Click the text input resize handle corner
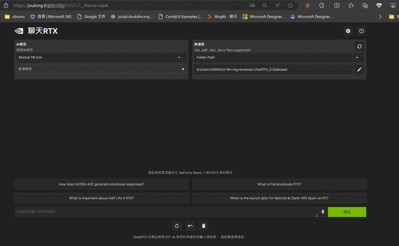 pos(316,216)
